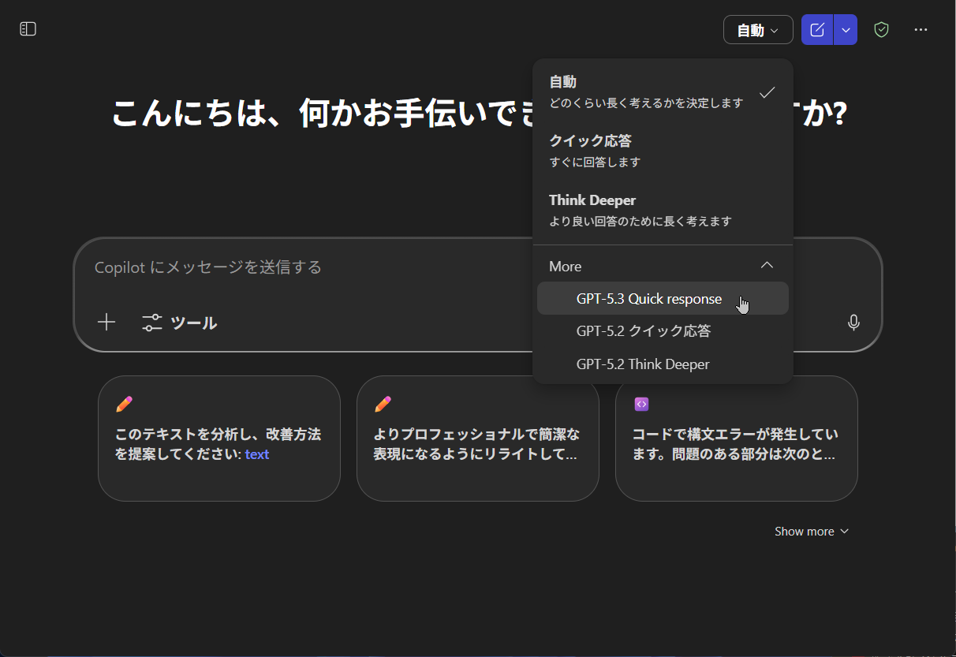956x657 pixels.
Task: Choose GPT-5.2 Think Deeper
Action: coord(663,364)
